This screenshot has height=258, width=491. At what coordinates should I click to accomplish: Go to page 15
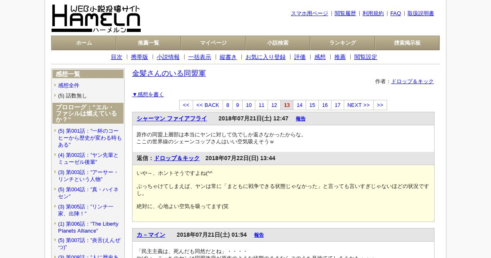(312, 105)
